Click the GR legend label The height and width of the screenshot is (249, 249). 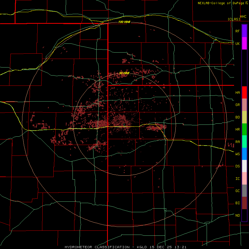point(237,105)
